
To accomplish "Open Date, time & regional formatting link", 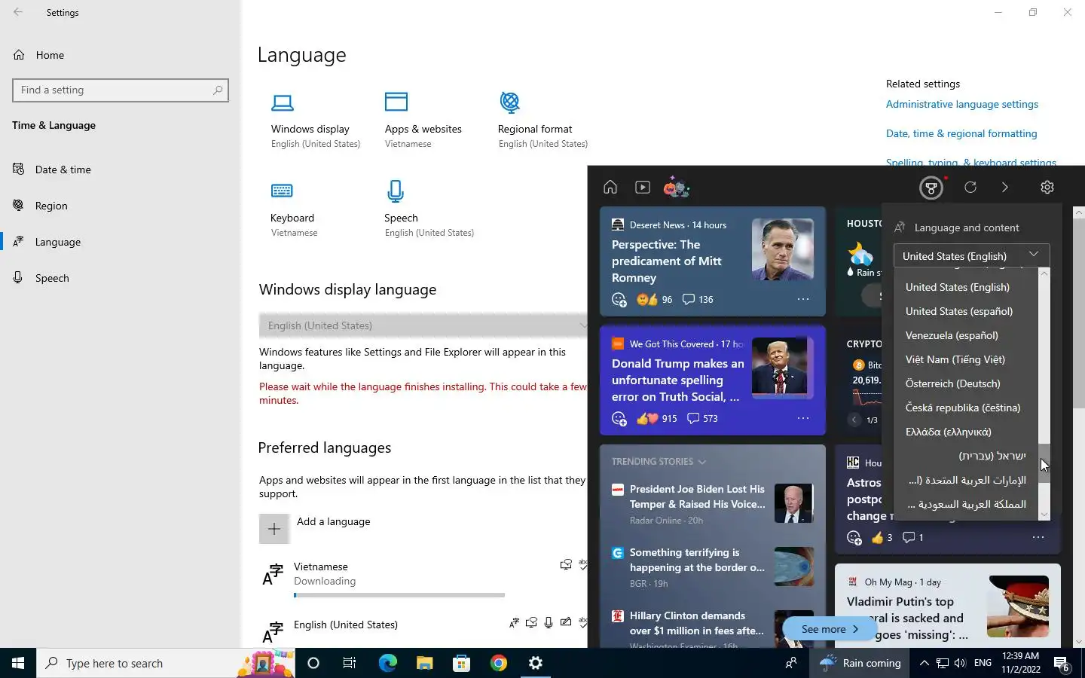I will click(x=961, y=133).
